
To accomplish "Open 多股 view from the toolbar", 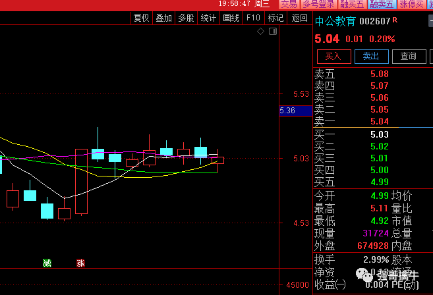I will tap(186, 18).
